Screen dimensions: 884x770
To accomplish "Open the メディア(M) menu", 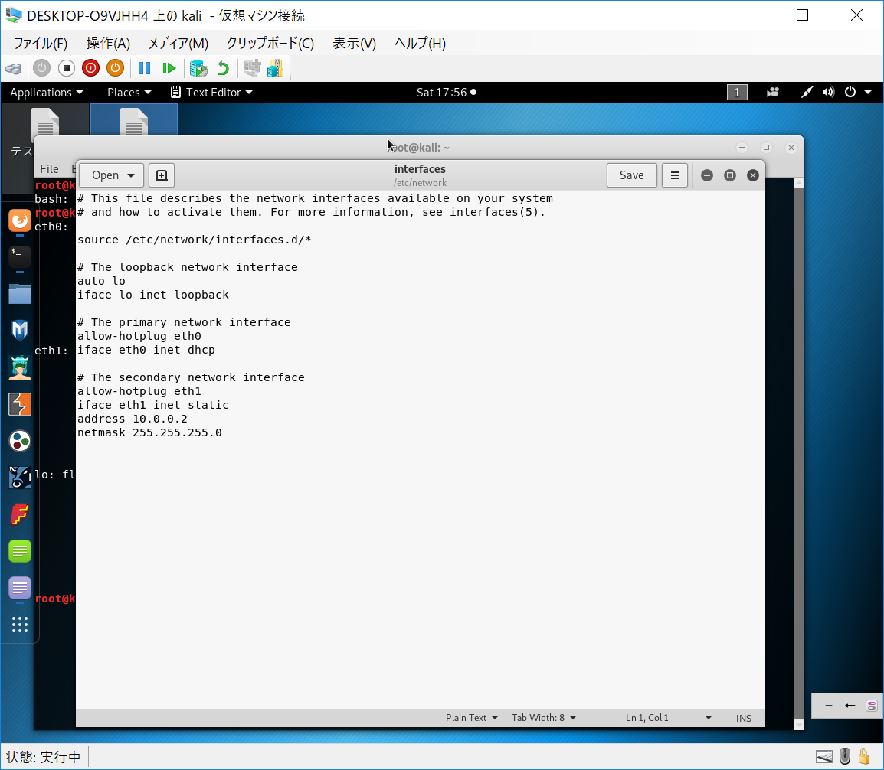I will (178, 44).
